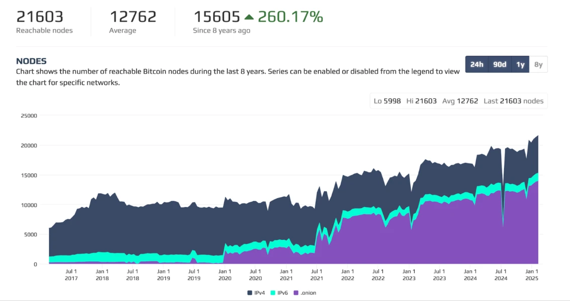Click the Hi 21603 value in summary

click(x=421, y=101)
